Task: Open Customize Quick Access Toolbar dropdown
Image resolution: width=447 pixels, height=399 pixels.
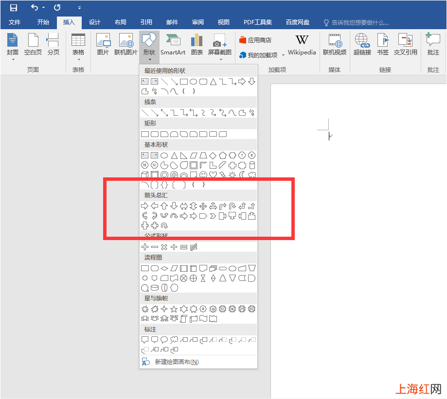Action: [x=80, y=8]
